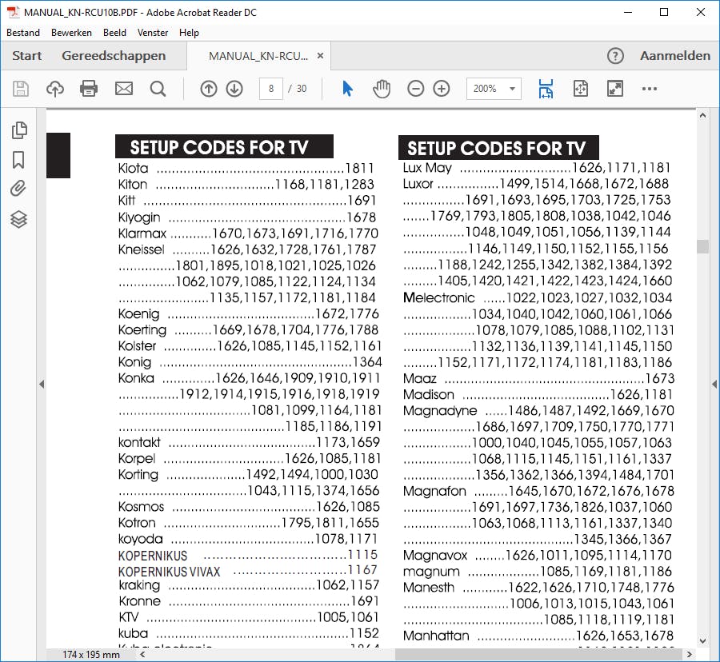Expand the right tools pane
The width and height of the screenshot is (720, 662).
[714, 384]
